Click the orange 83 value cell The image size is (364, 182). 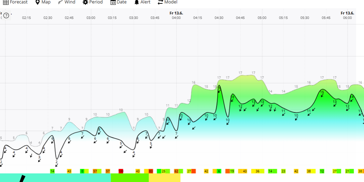pos(151,171)
